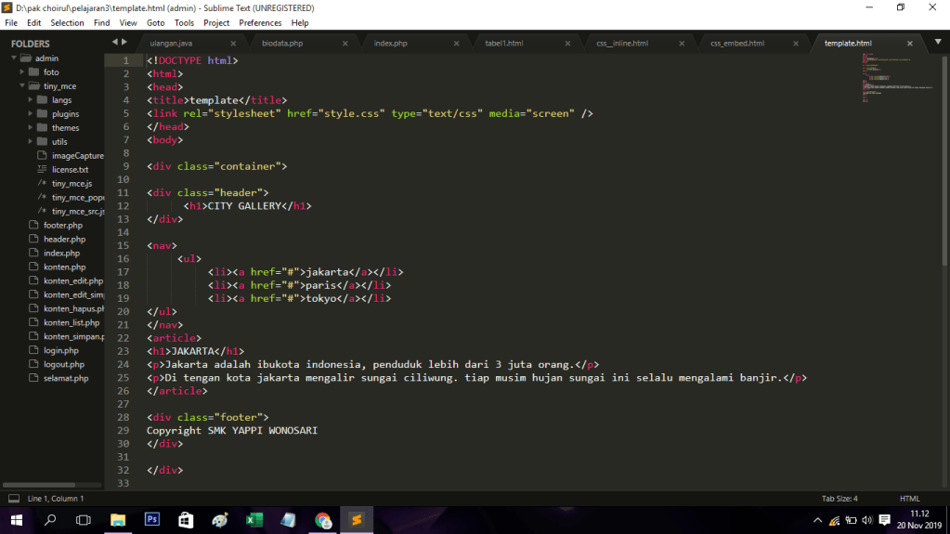Screen dimensions: 950x534
Task: Launch Chrome from the taskbar
Action: click(321, 520)
